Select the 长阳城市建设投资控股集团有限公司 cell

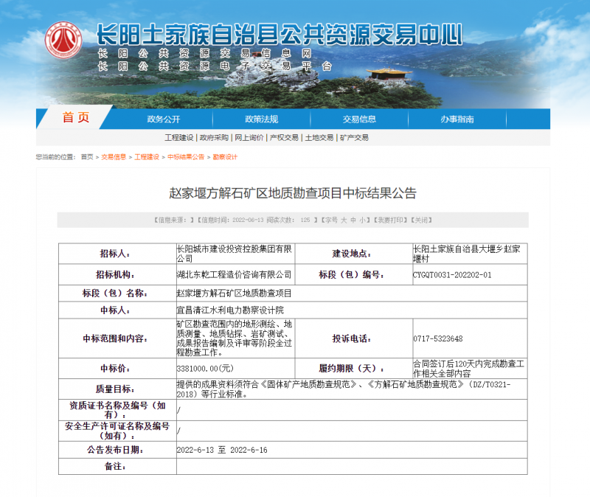tap(235, 254)
